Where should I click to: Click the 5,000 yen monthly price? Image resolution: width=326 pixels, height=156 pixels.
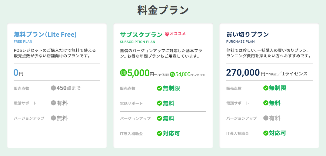click(138, 73)
